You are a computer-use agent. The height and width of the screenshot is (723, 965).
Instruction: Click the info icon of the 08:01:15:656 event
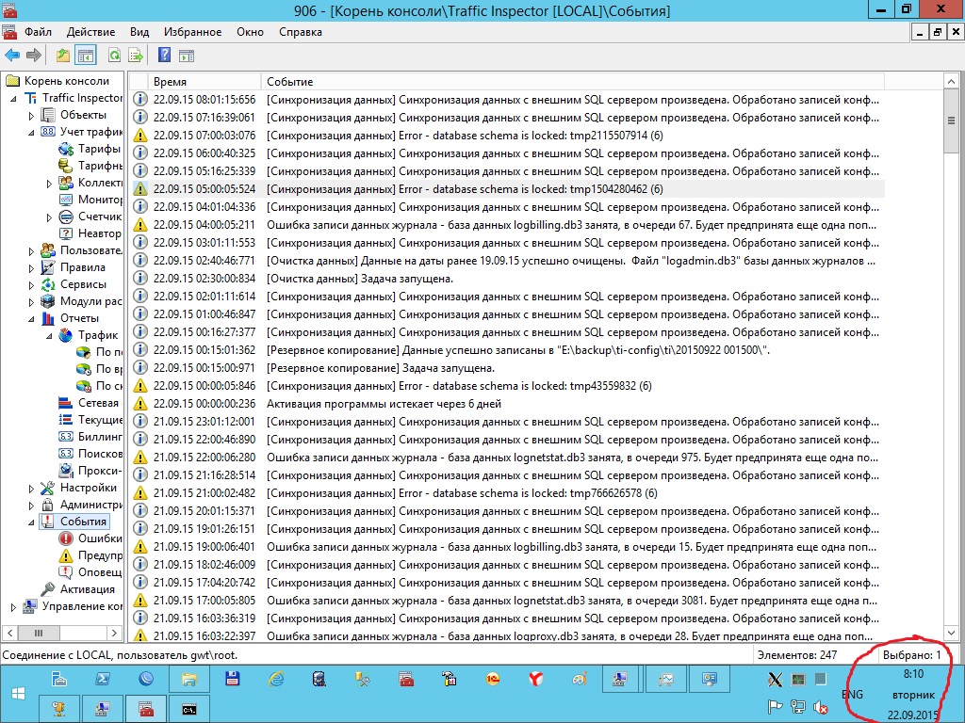click(140, 99)
